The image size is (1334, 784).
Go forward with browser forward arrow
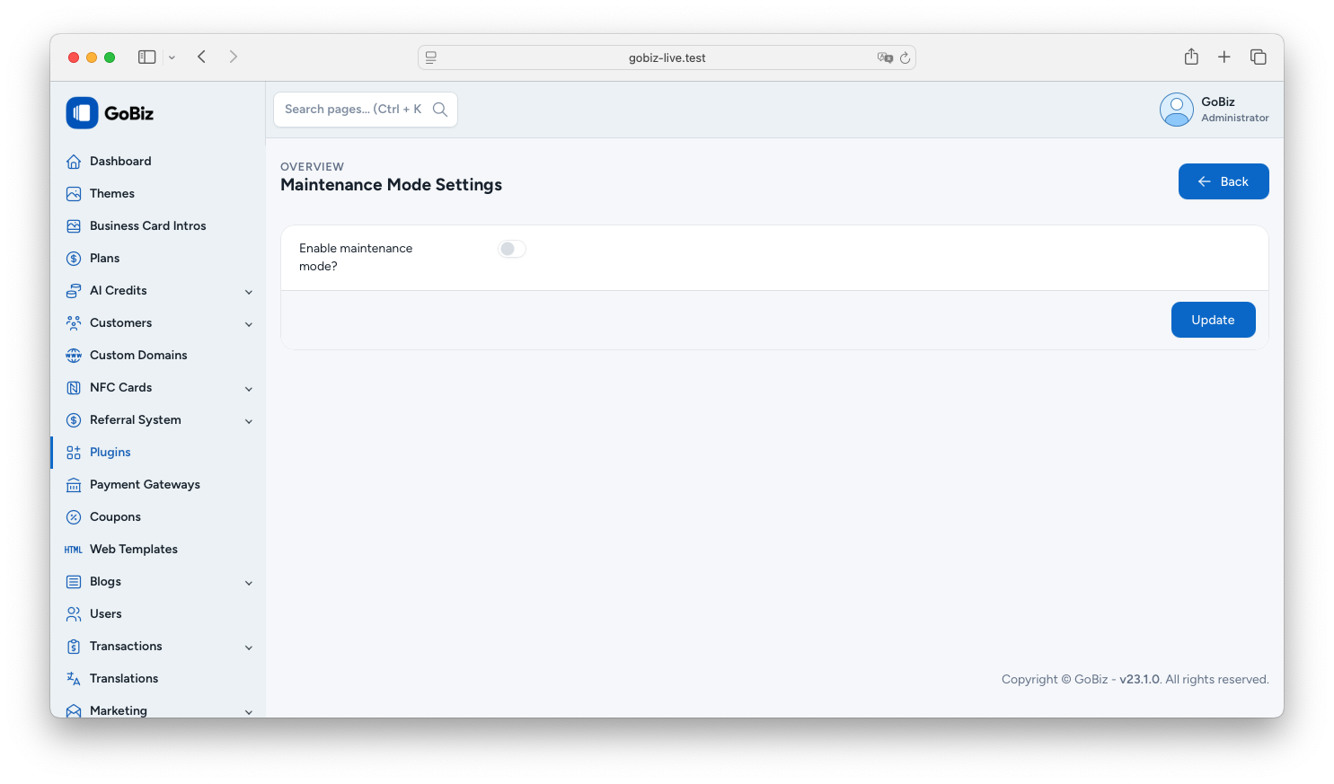234,57
